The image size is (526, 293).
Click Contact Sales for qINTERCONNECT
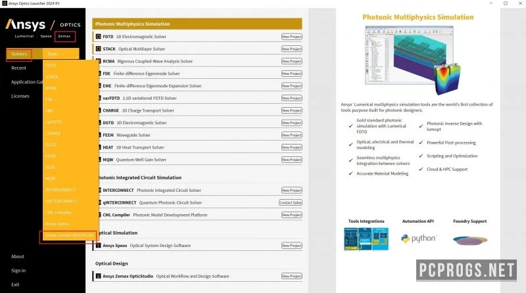coord(291,202)
